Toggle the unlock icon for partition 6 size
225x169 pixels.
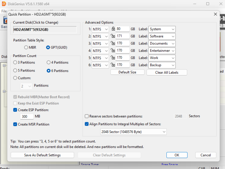coord(113,65)
